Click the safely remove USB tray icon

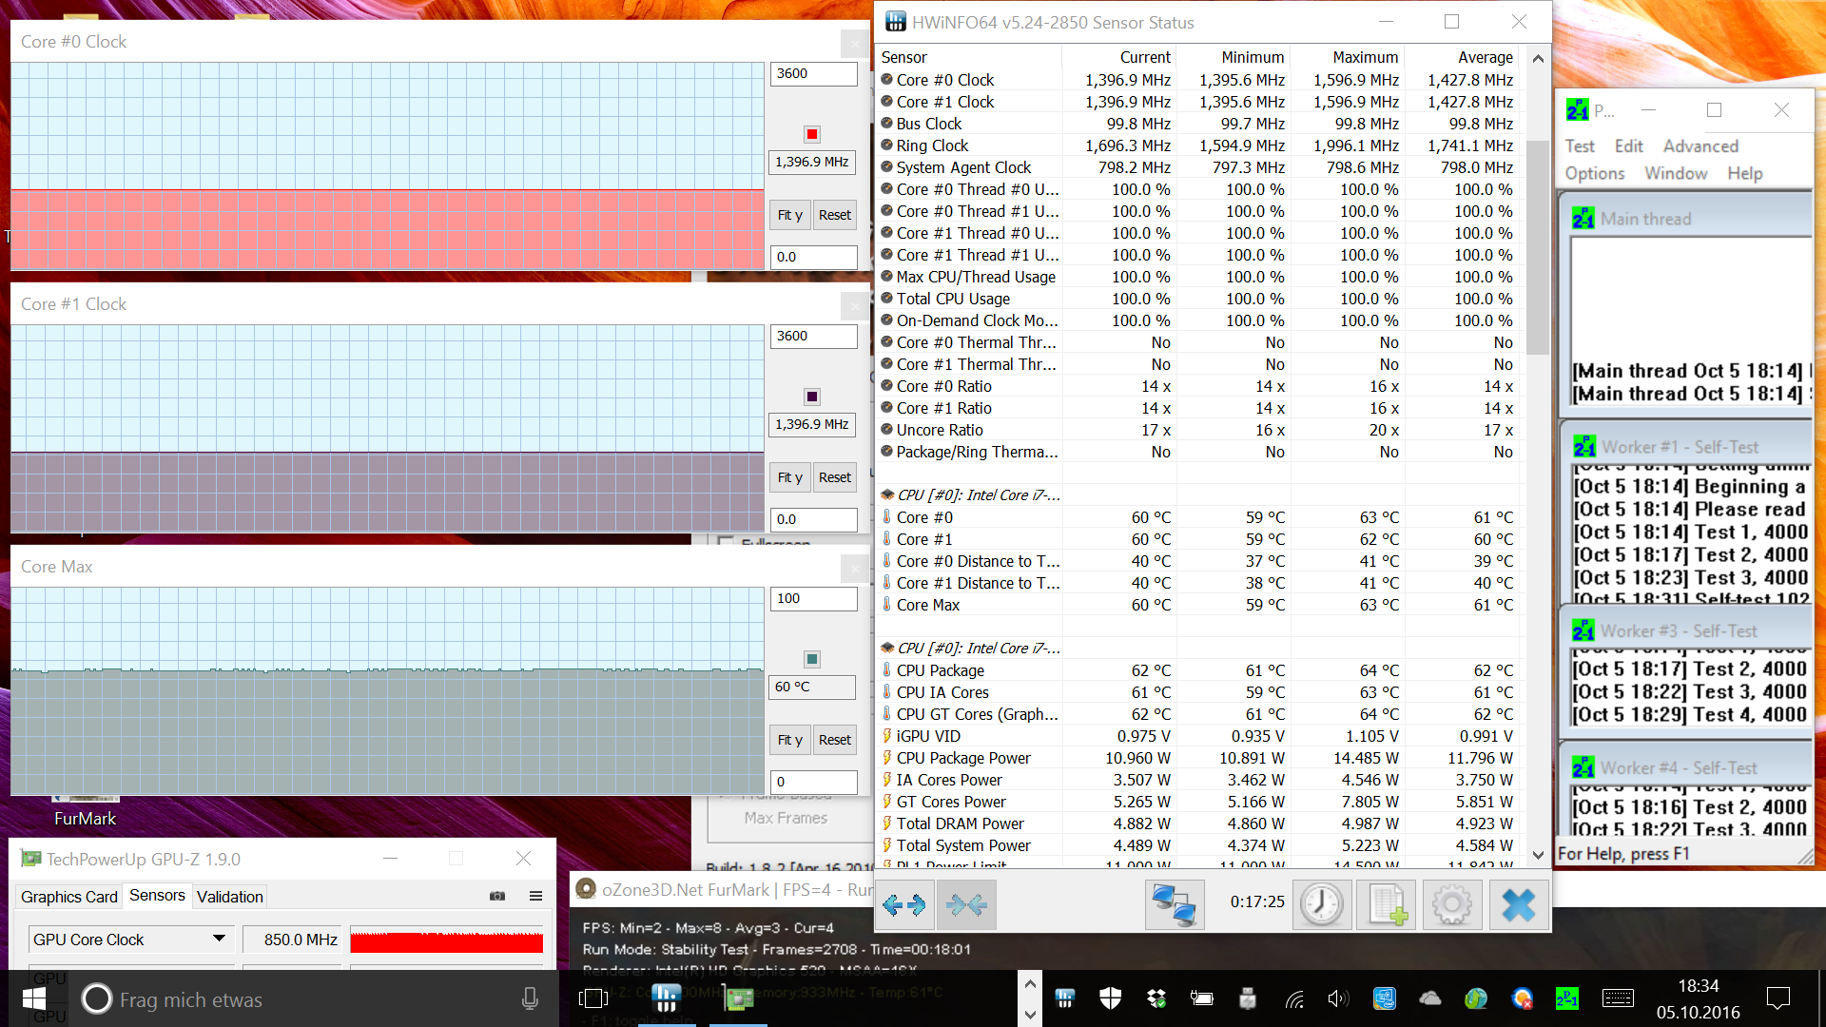[x=1248, y=998]
